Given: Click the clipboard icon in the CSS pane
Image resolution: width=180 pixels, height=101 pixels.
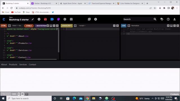Looking at the screenshot, I should click(x=168, y=26).
